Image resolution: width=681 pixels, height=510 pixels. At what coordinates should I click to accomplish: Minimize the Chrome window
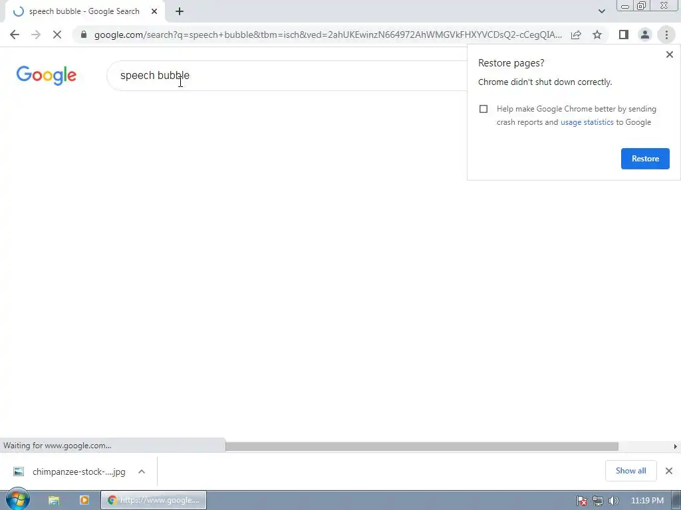point(625,6)
